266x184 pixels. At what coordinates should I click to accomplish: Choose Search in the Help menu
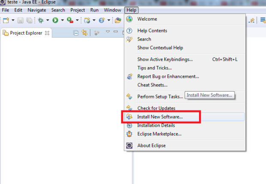tap(185, 39)
